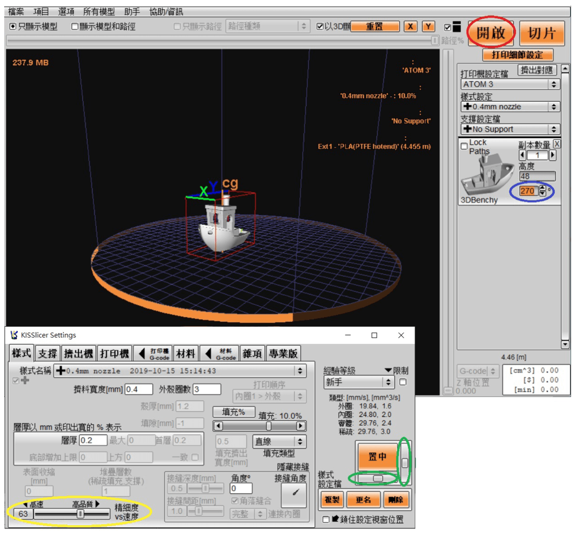The height and width of the screenshot is (534, 579).
Task: Enable Lock Paths checkbox
Action: (x=464, y=146)
